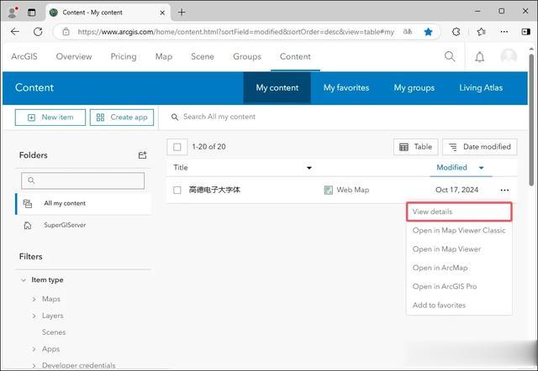Viewport: 538px width, 371px height.
Task: Open the Map page
Action: (x=164, y=56)
